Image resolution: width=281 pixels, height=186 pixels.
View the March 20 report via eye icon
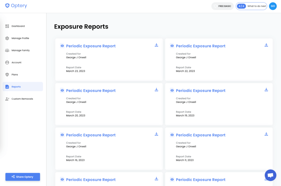tap(62, 90)
